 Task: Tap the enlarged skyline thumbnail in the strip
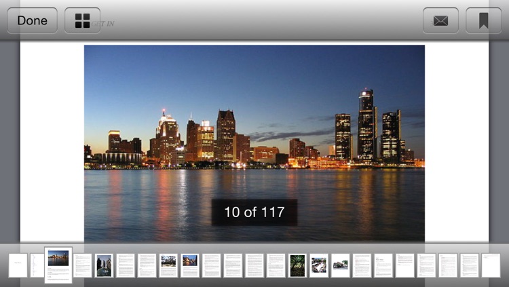[x=58, y=265]
